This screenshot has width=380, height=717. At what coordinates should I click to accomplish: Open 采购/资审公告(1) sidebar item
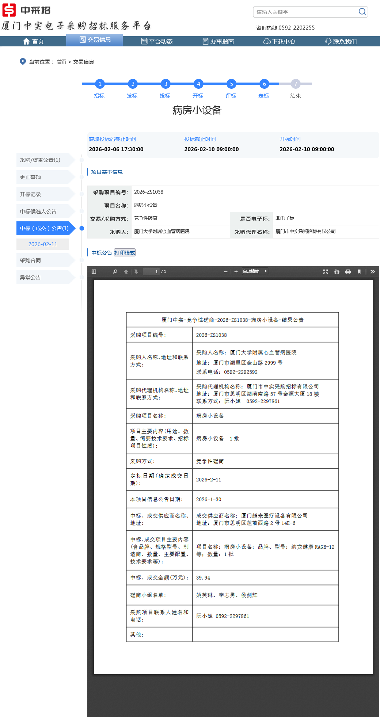[x=45, y=160]
